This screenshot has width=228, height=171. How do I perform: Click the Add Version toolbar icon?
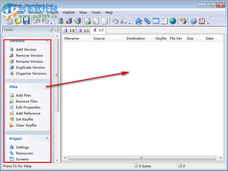[x=60, y=21]
